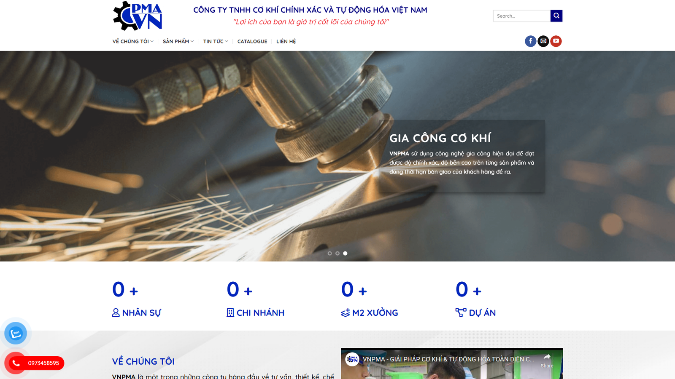Open the LIÊN HỆ menu item
The height and width of the screenshot is (379, 675).
tap(286, 41)
